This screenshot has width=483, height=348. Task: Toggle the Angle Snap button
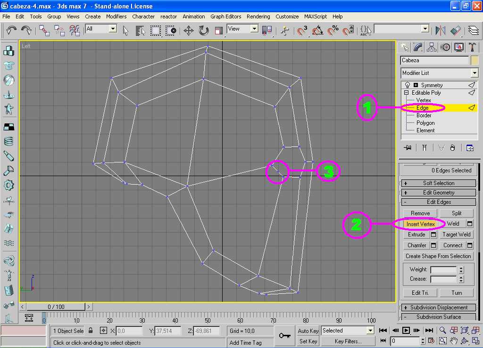317,31
